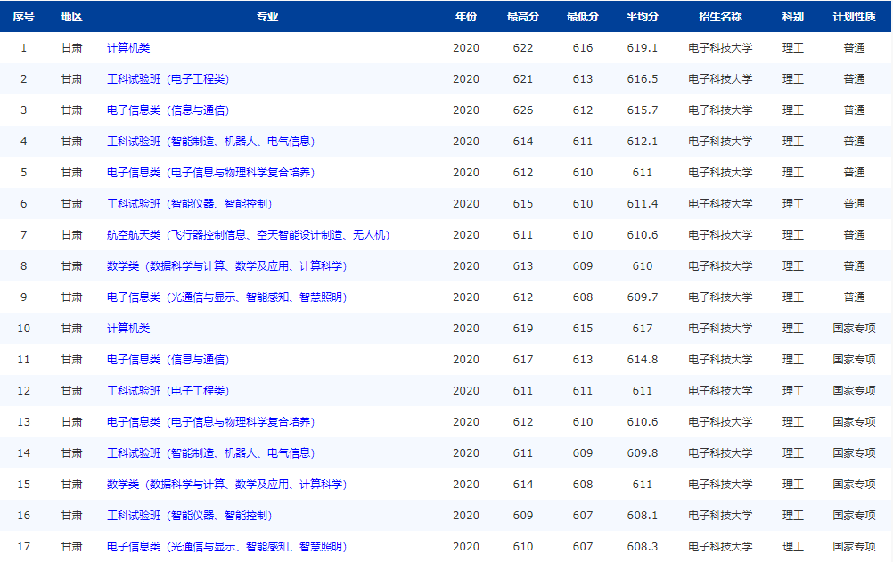Click the 619.1 average score cell

pyautogui.click(x=643, y=48)
